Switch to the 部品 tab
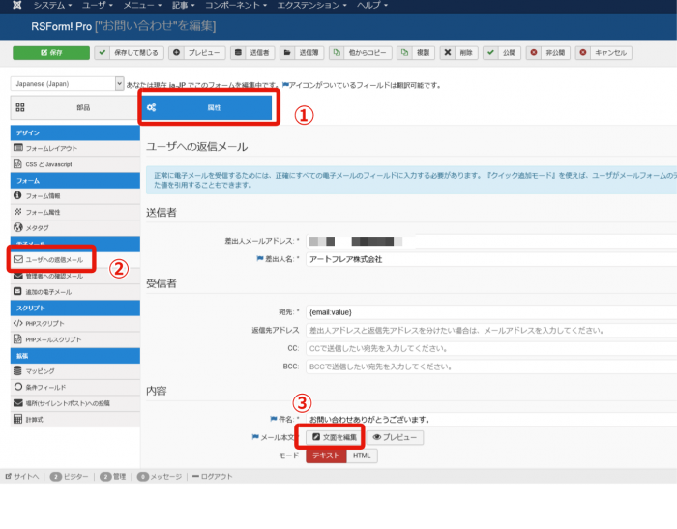Viewport: 677px width, 529px height. pos(74,107)
